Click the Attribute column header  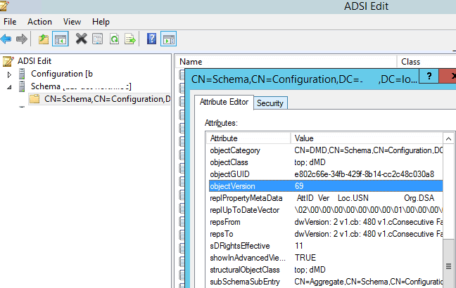pos(248,138)
